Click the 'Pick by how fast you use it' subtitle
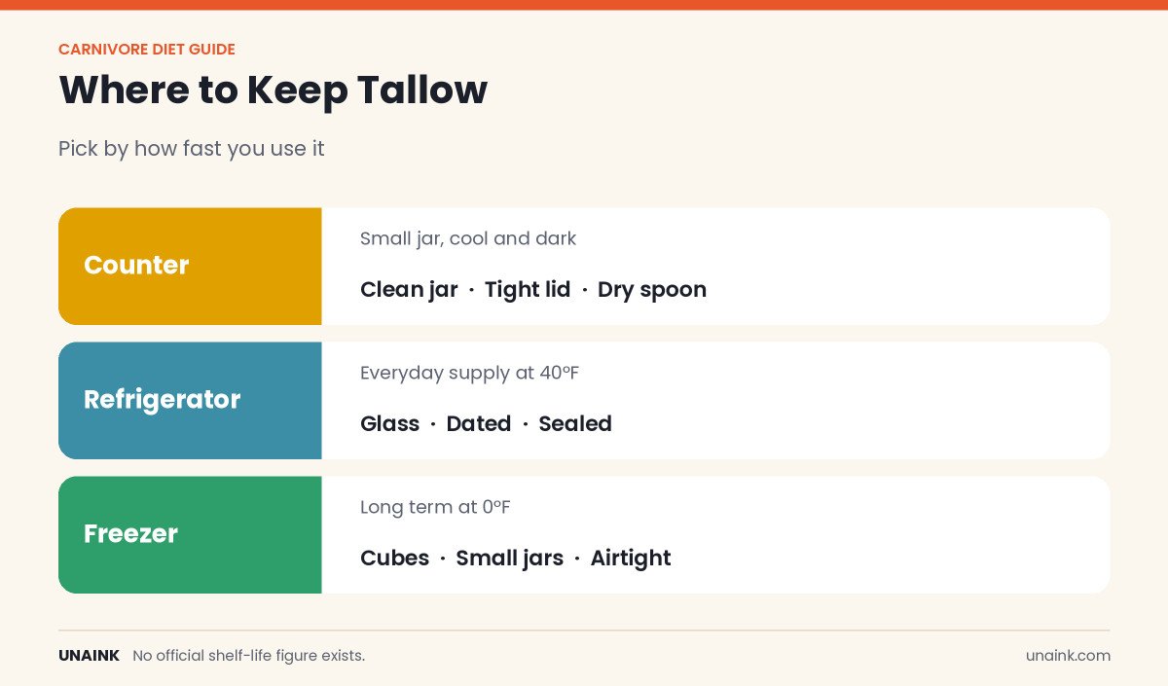 click(192, 149)
